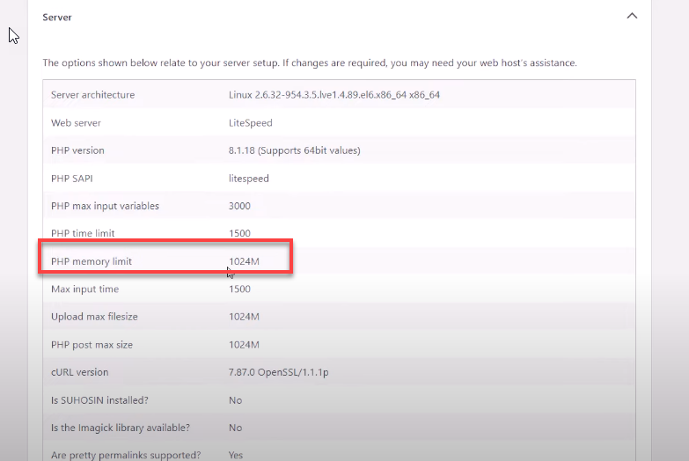This screenshot has height=461, width=689.
Task: Click the Server section heading
Action: [57, 17]
